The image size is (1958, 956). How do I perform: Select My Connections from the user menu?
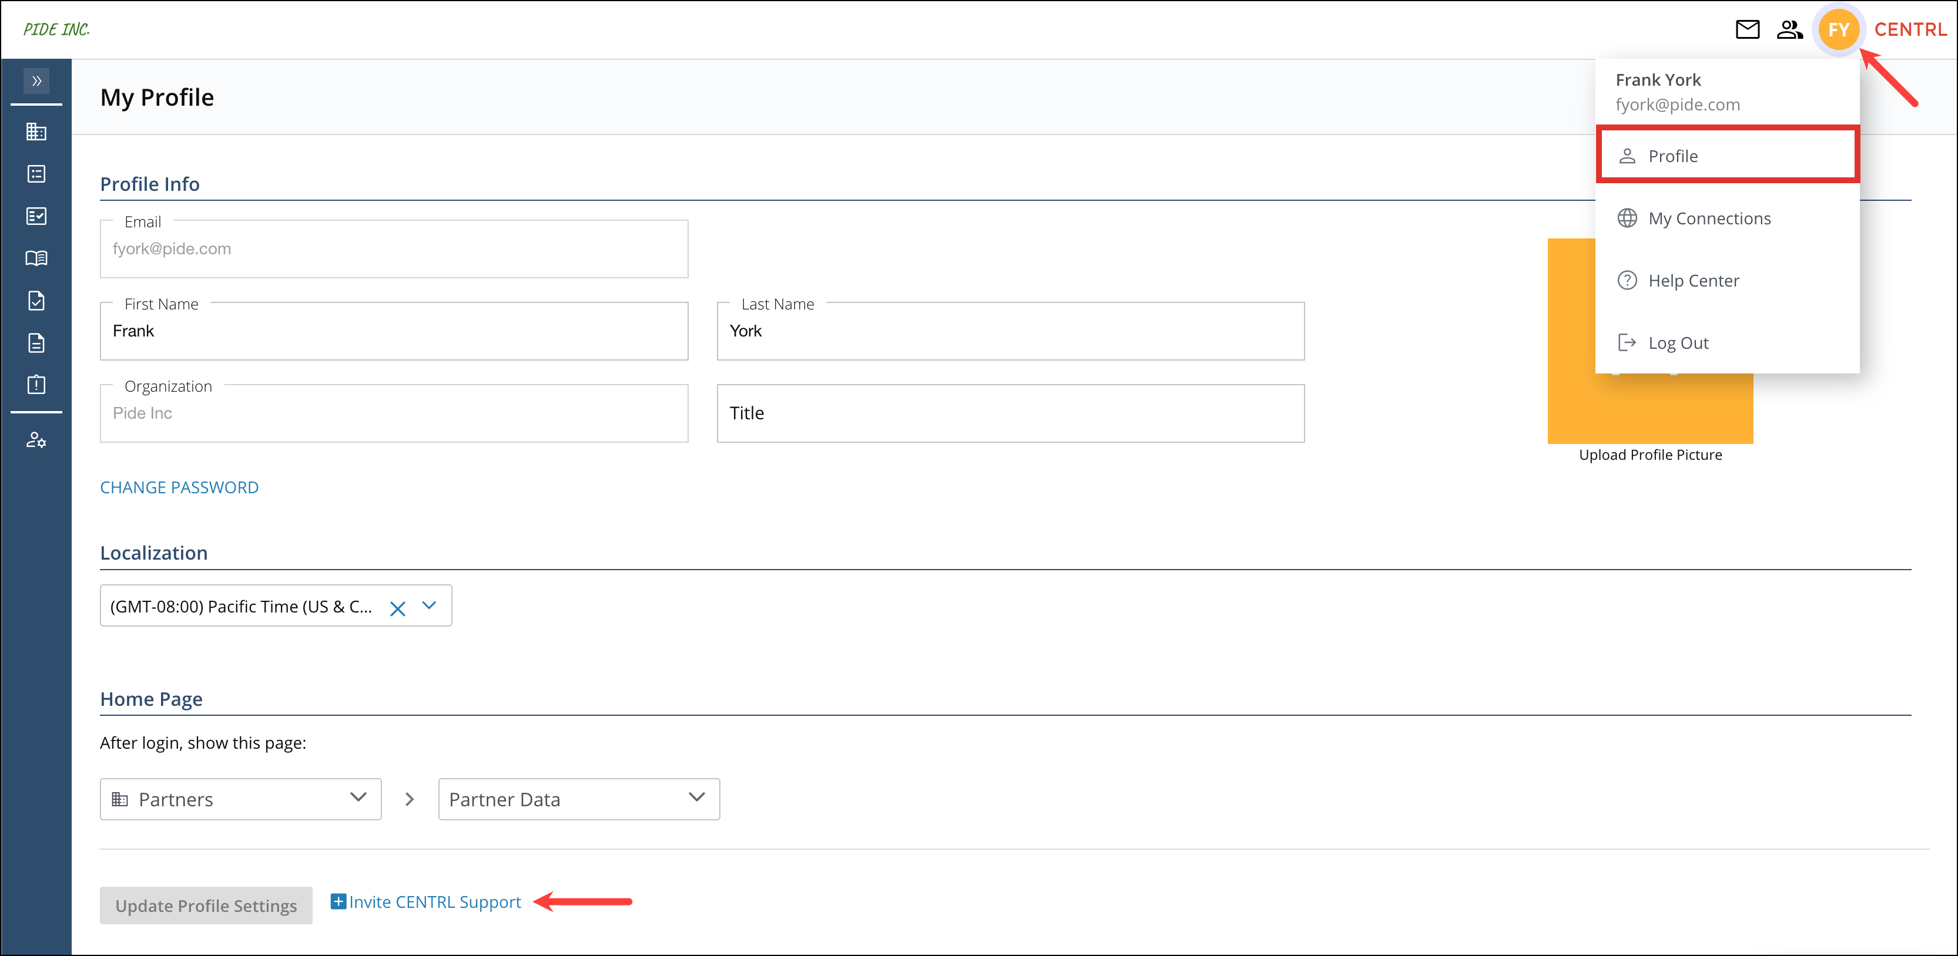click(1727, 218)
